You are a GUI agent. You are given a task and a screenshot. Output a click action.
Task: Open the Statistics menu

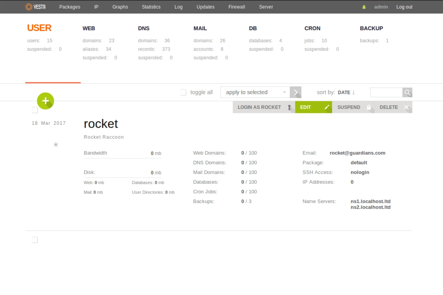click(x=151, y=7)
